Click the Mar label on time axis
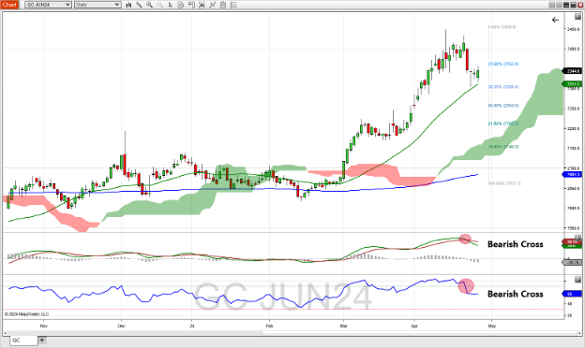Screen dimensions: 585x348 [343, 326]
